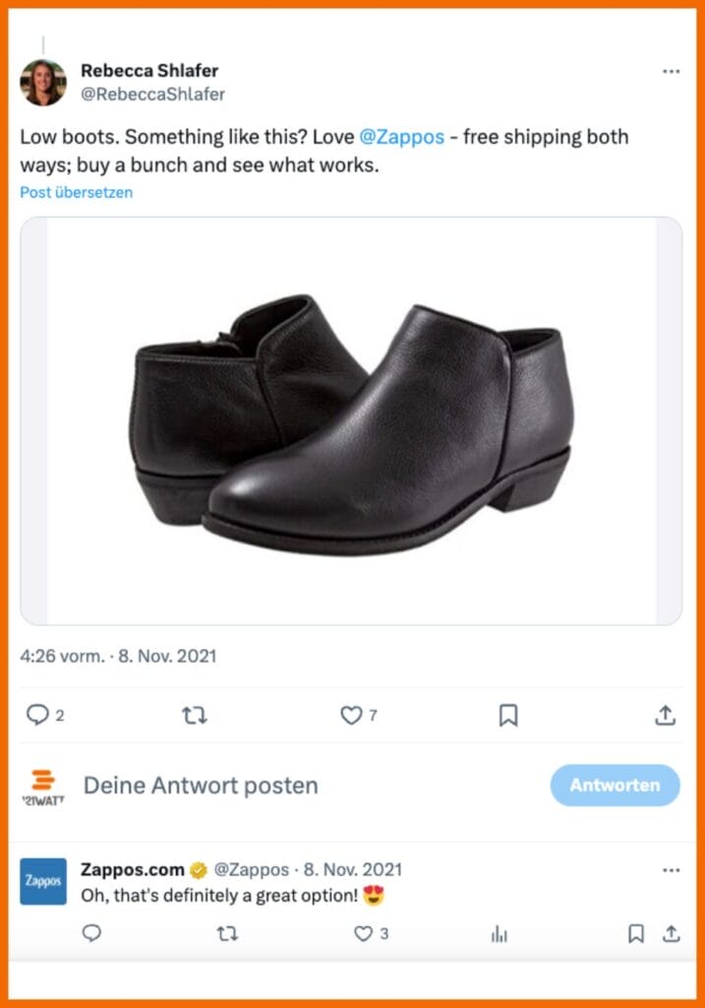Click Post übersetzen to translate the tweet
The height and width of the screenshot is (1008, 705).
[x=76, y=192]
